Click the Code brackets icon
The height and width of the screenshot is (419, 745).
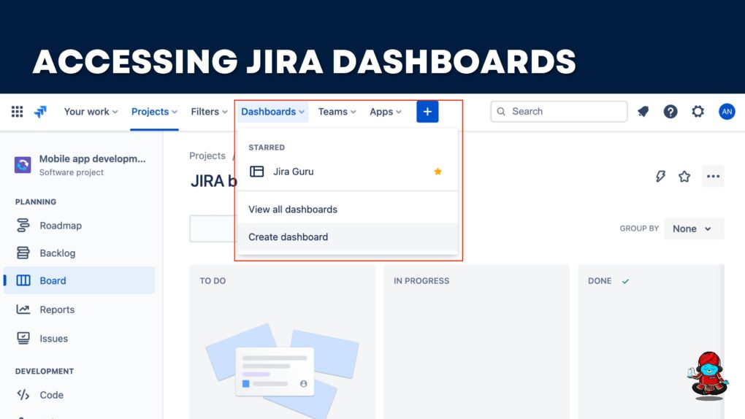[x=23, y=395]
